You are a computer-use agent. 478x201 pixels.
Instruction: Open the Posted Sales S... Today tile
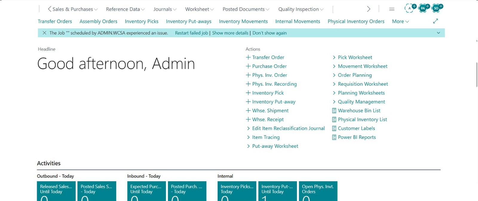(x=97, y=191)
